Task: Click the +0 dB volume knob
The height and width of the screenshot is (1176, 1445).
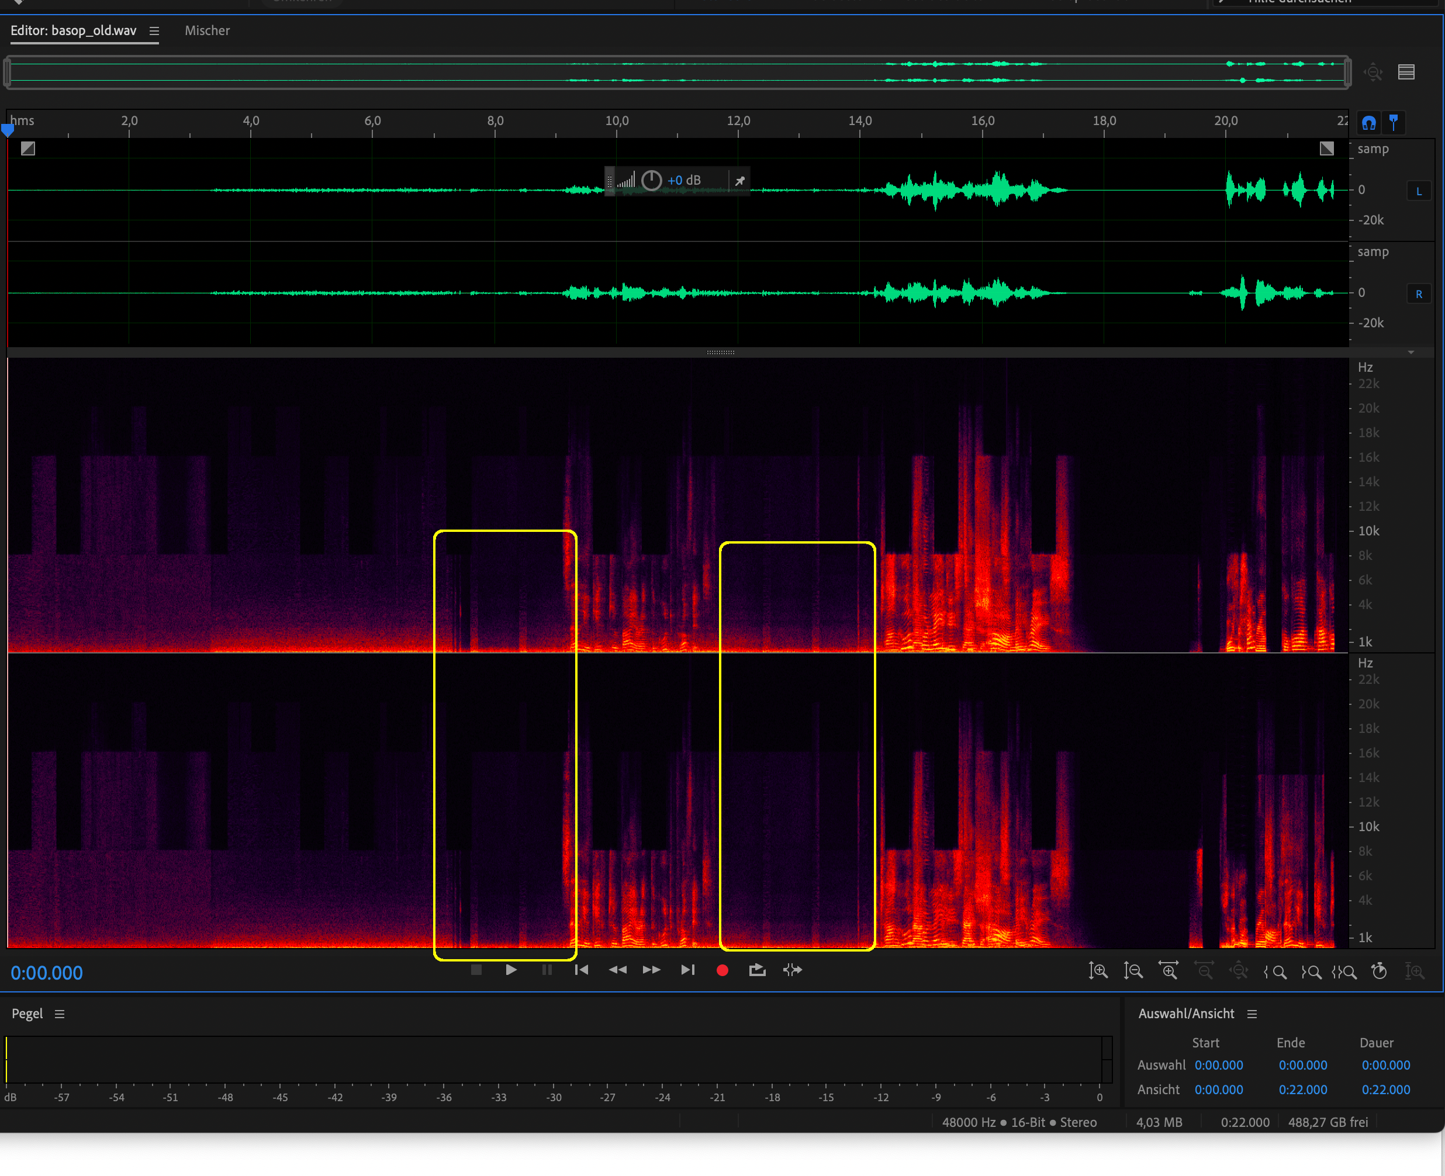Action: [x=651, y=180]
